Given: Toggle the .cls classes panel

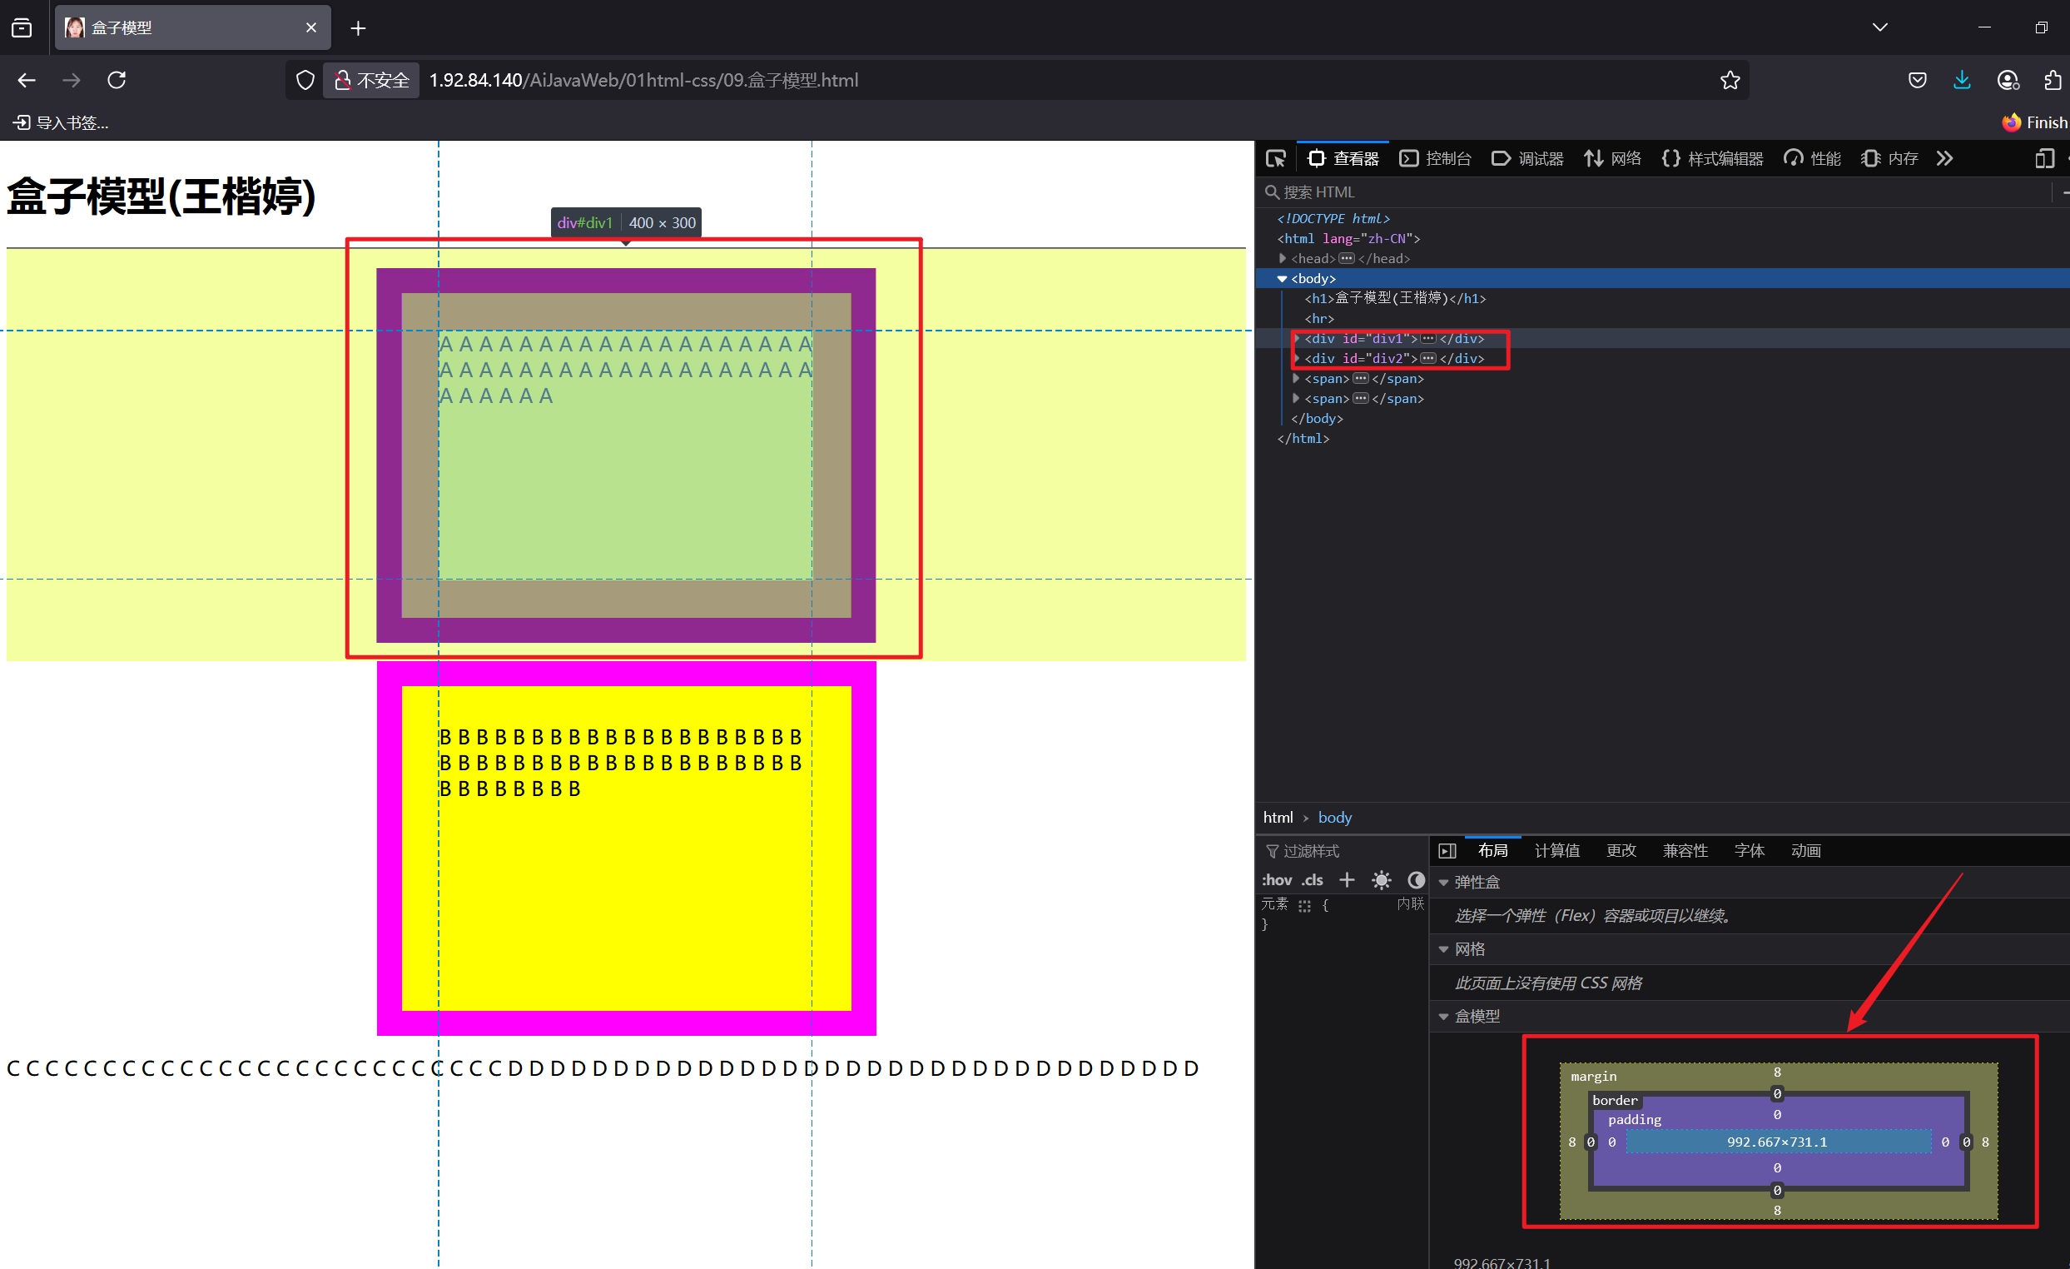Looking at the screenshot, I should [x=1312, y=880].
